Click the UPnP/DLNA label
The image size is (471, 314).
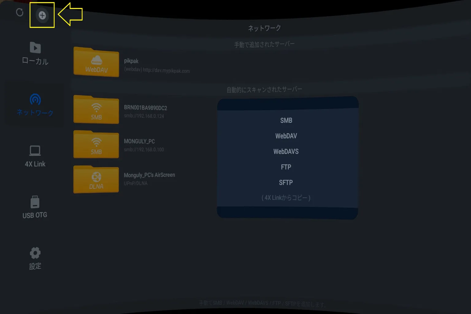tap(136, 183)
